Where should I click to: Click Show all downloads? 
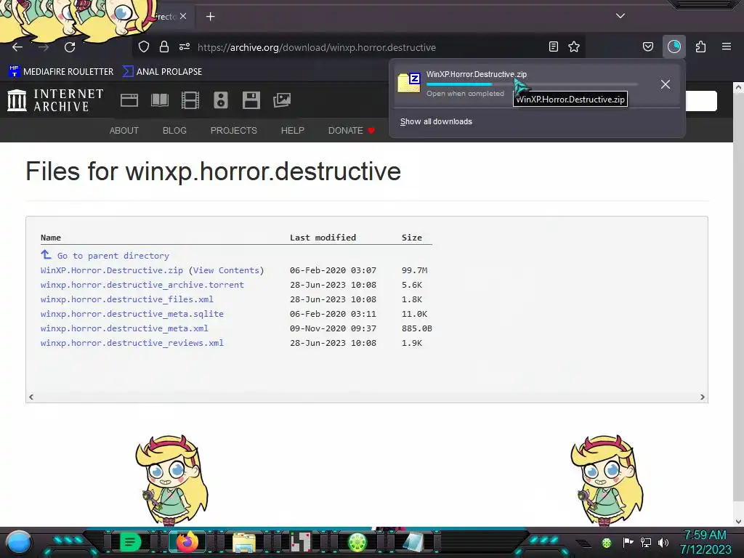click(x=436, y=121)
